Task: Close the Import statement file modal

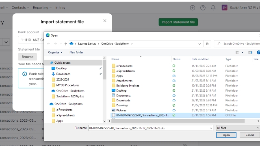Action: (x=105, y=21)
